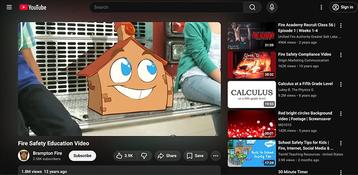
Task: Open options menu for 30 Minute Timer
Action: point(341,172)
